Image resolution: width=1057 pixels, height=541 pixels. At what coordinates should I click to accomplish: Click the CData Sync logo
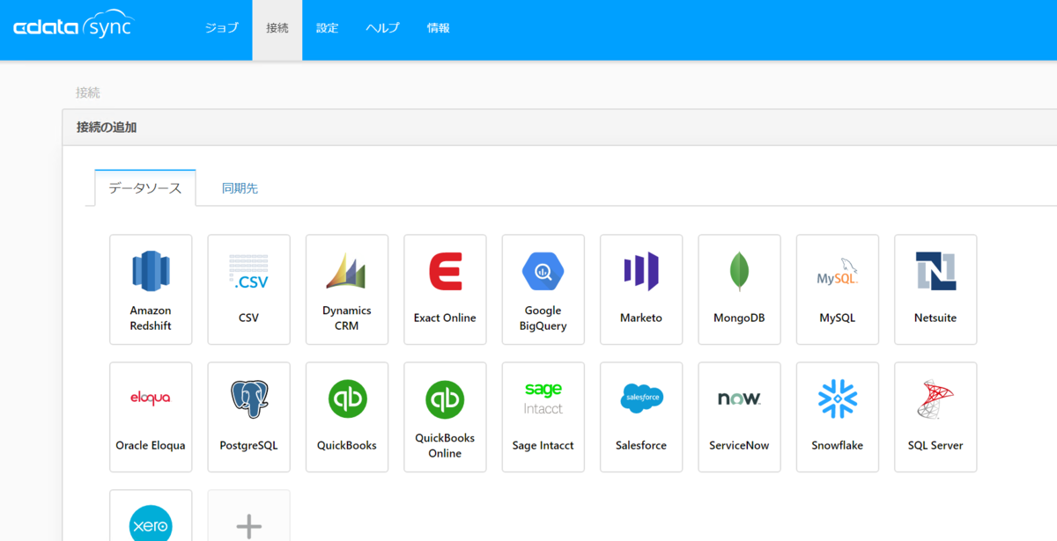tap(73, 28)
